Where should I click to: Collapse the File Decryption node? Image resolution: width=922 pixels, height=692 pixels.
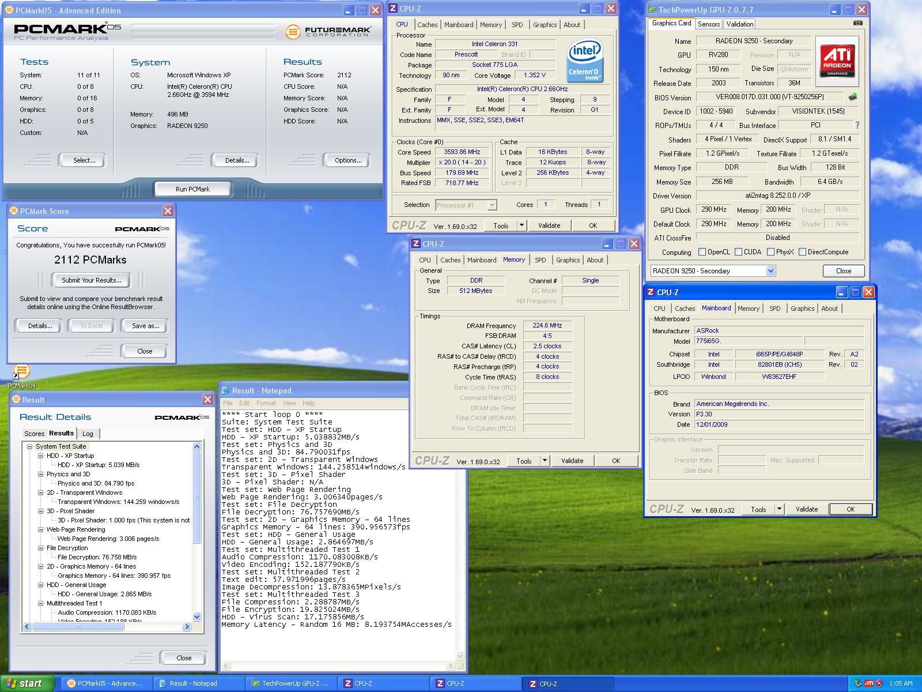pyautogui.click(x=41, y=548)
